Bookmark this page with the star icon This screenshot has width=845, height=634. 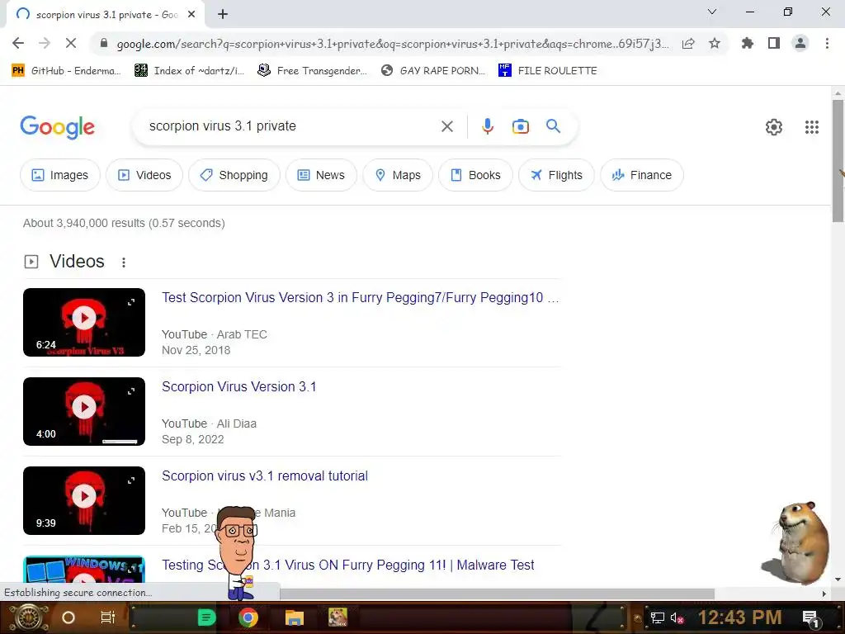coord(715,44)
